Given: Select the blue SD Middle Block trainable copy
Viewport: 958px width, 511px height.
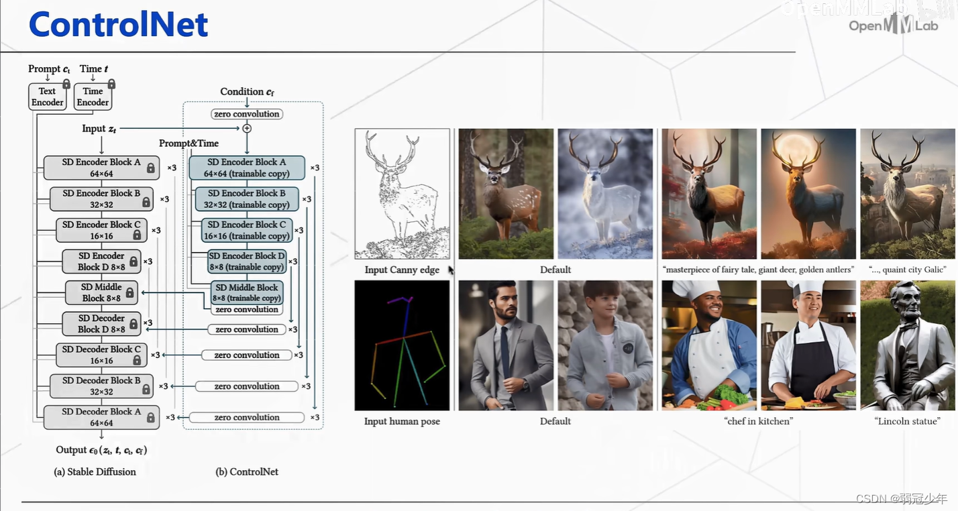Looking at the screenshot, I should [247, 292].
